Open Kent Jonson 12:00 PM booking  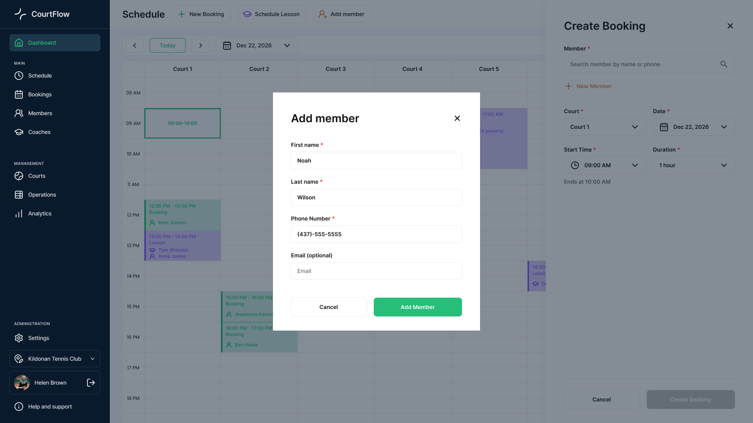coord(182,215)
